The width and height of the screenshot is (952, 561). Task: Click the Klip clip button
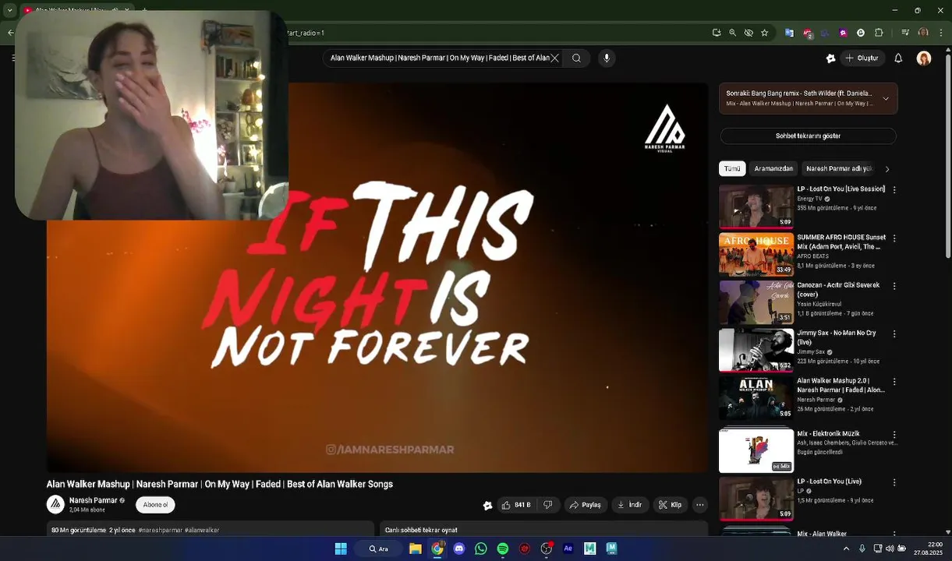[x=671, y=505]
